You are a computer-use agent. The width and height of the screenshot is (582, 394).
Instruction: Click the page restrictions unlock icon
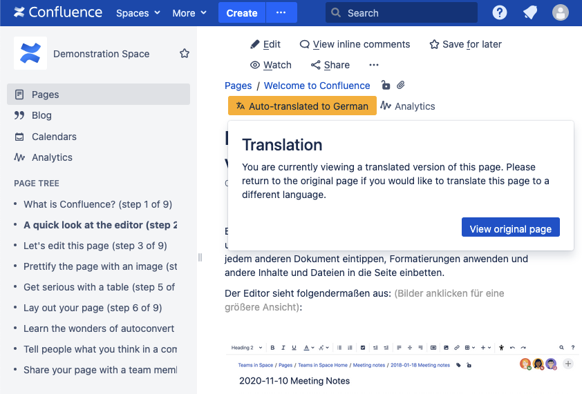coord(386,86)
